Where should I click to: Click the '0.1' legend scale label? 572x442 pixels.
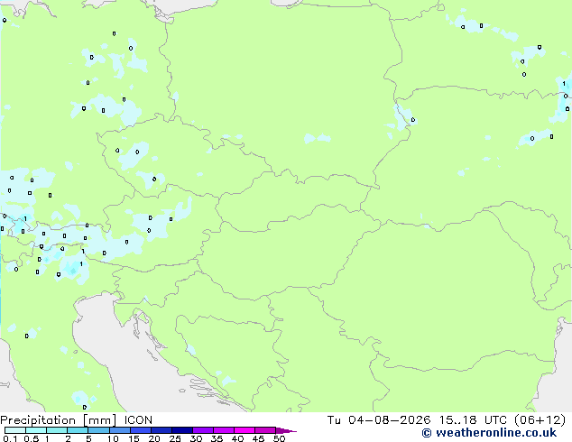10,438
